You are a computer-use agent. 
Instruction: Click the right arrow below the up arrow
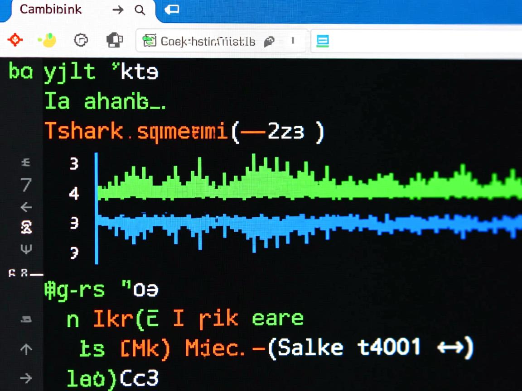point(26,378)
